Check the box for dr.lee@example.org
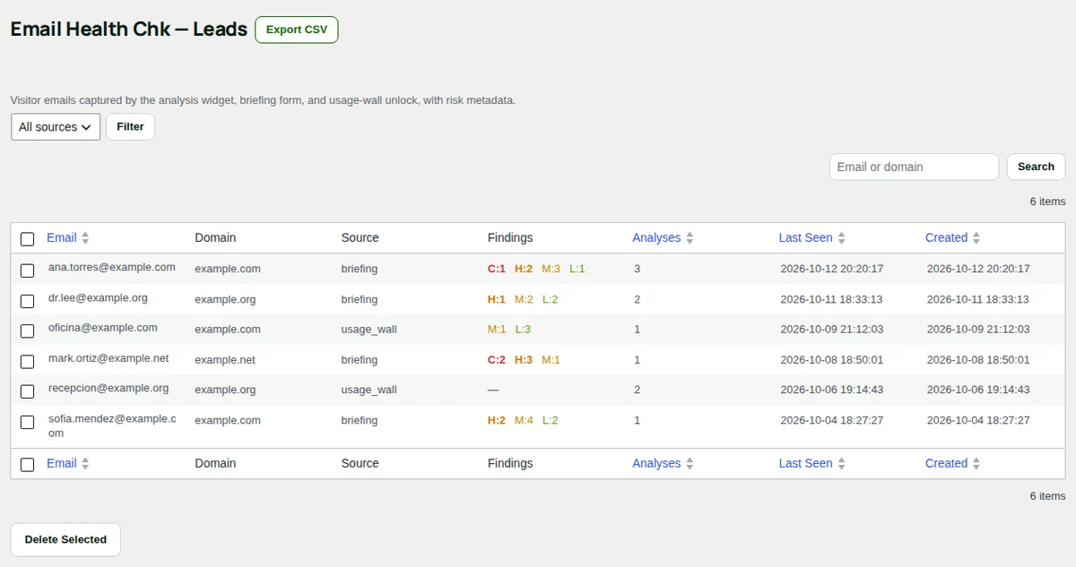Viewport: 1076px width, 567px height. (x=28, y=301)
